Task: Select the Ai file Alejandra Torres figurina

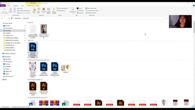Action: tap(44, 88)
